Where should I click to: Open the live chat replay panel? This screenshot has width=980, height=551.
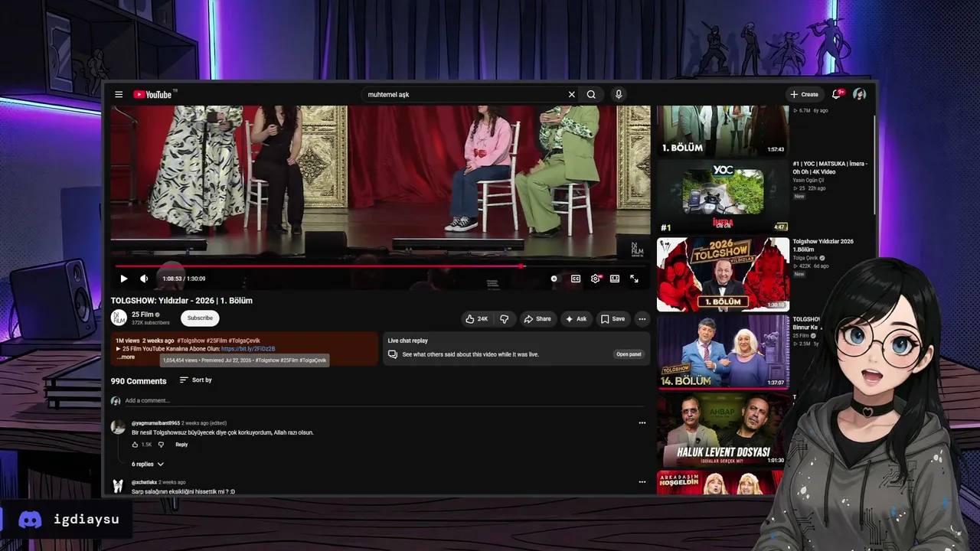coord(629,354)
